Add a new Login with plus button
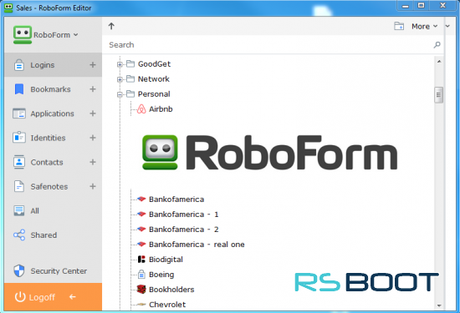 [93, 65]
